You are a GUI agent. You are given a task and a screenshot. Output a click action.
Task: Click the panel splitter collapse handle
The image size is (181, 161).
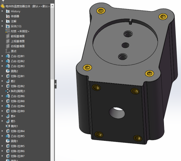(55, 84)
